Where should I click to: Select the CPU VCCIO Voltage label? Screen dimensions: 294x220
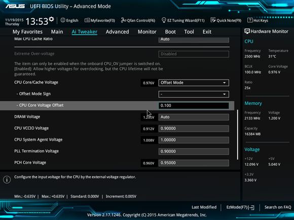click(x=31, y=128)
